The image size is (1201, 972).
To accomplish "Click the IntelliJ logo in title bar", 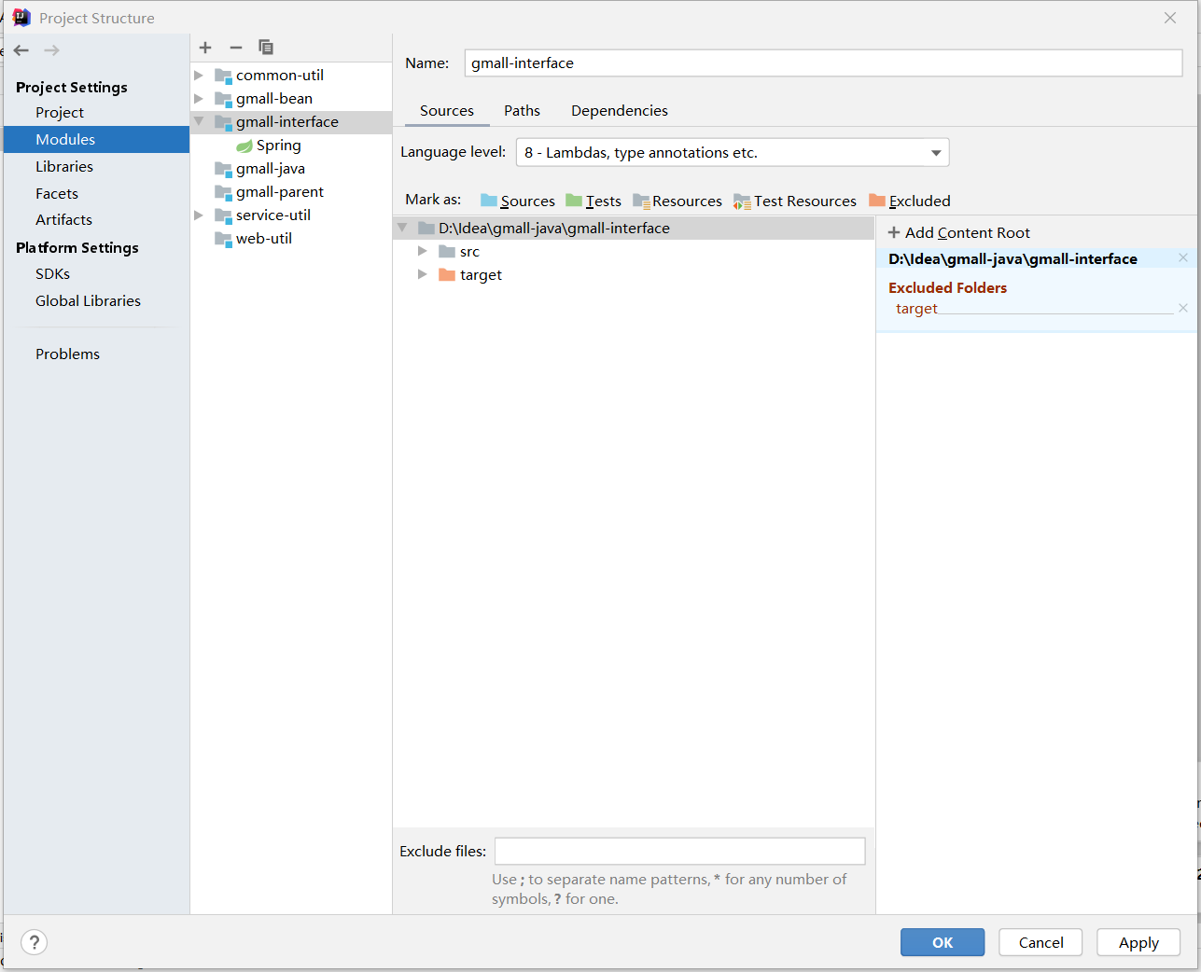I will coord(21,18).
